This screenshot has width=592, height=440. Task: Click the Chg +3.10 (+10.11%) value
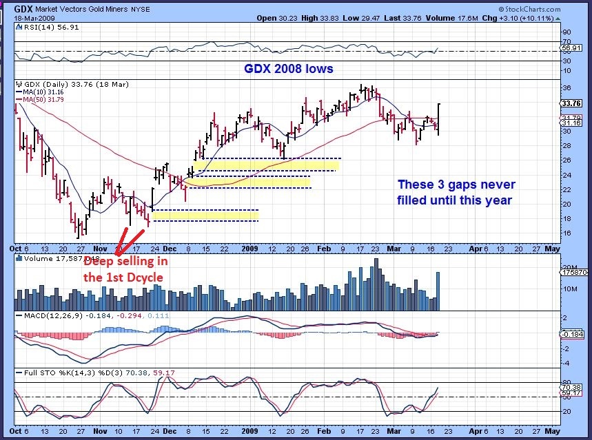click(518, 18)
